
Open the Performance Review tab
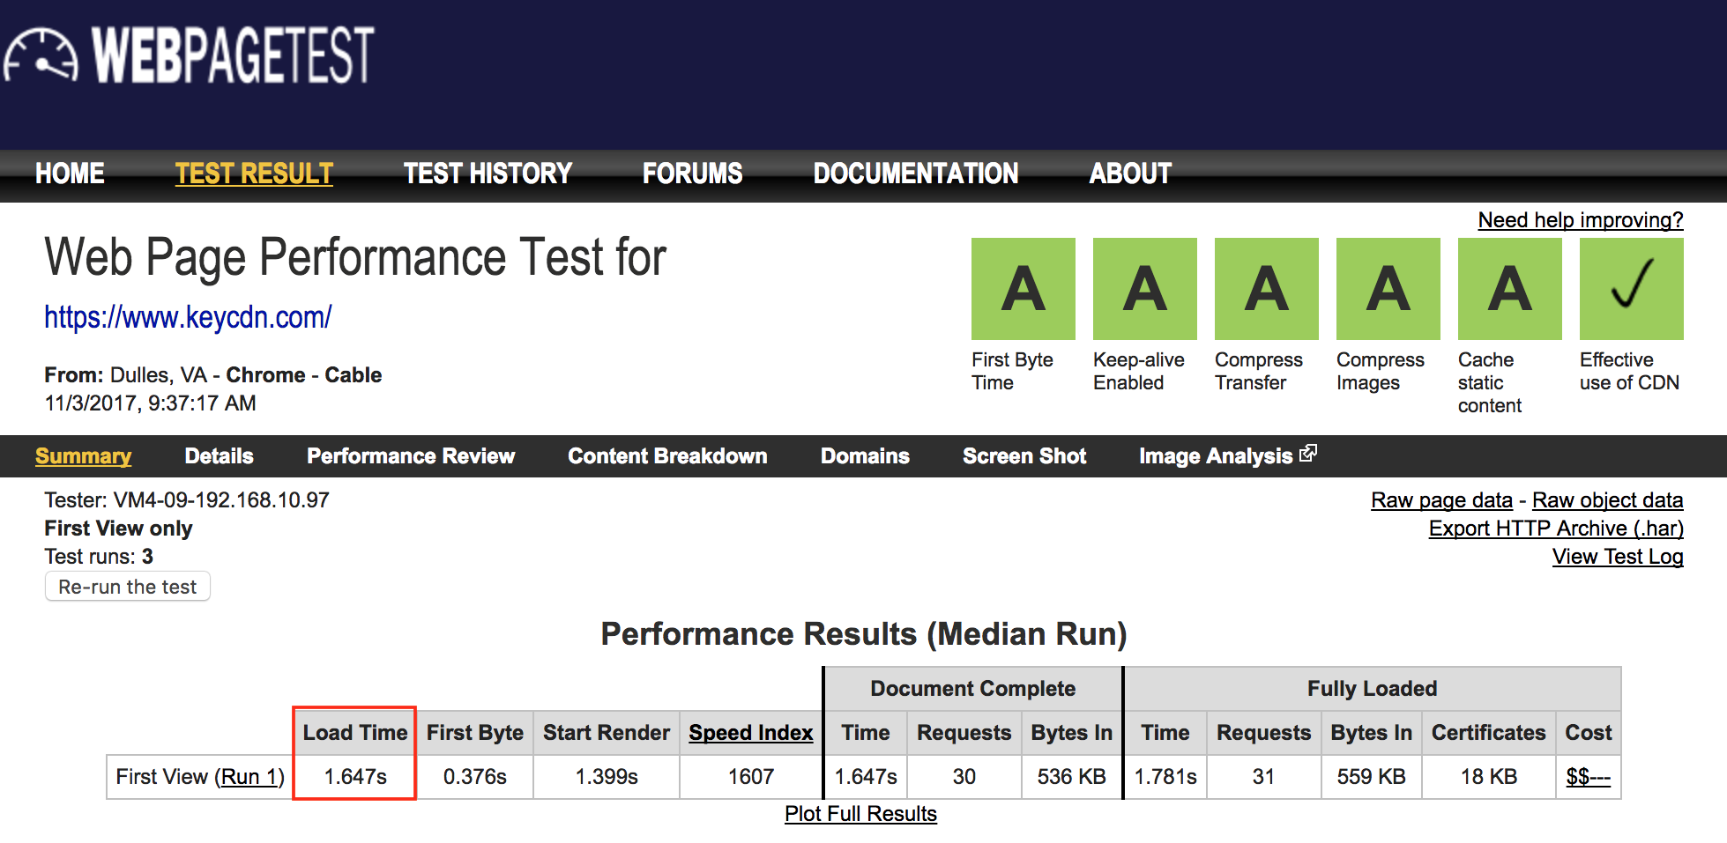[411, 456]
